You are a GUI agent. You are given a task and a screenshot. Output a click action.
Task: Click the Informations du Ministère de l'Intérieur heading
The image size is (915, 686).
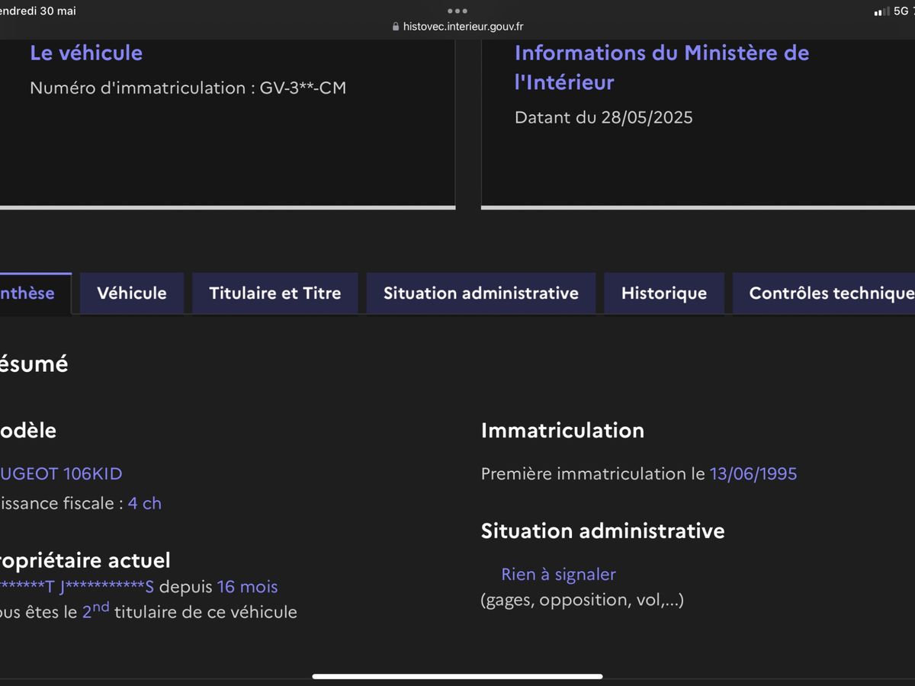(x=661, y=67)
